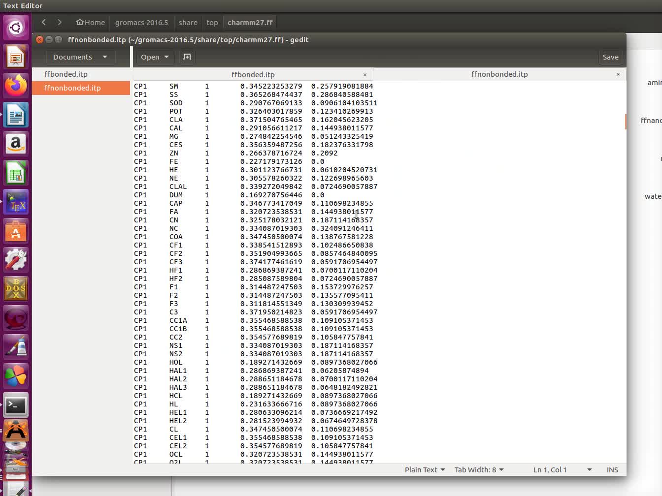Launch DOSBox from dock
This screenshot has height=496, width=662.
pos(16,289)
